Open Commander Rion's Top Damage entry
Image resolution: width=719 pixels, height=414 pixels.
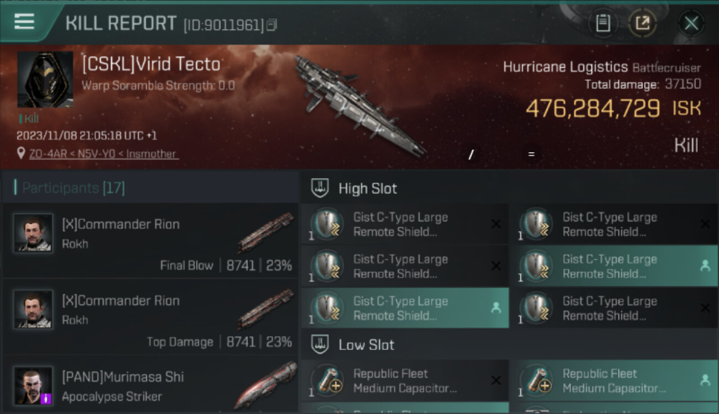coord(150,316)
